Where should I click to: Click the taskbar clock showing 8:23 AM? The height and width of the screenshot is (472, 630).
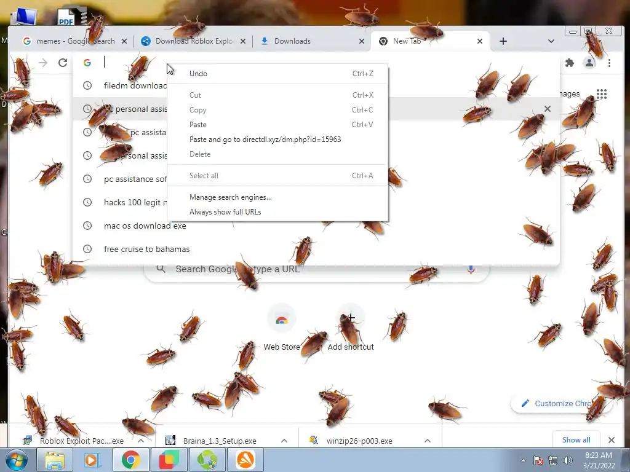[x=599, y=460]
